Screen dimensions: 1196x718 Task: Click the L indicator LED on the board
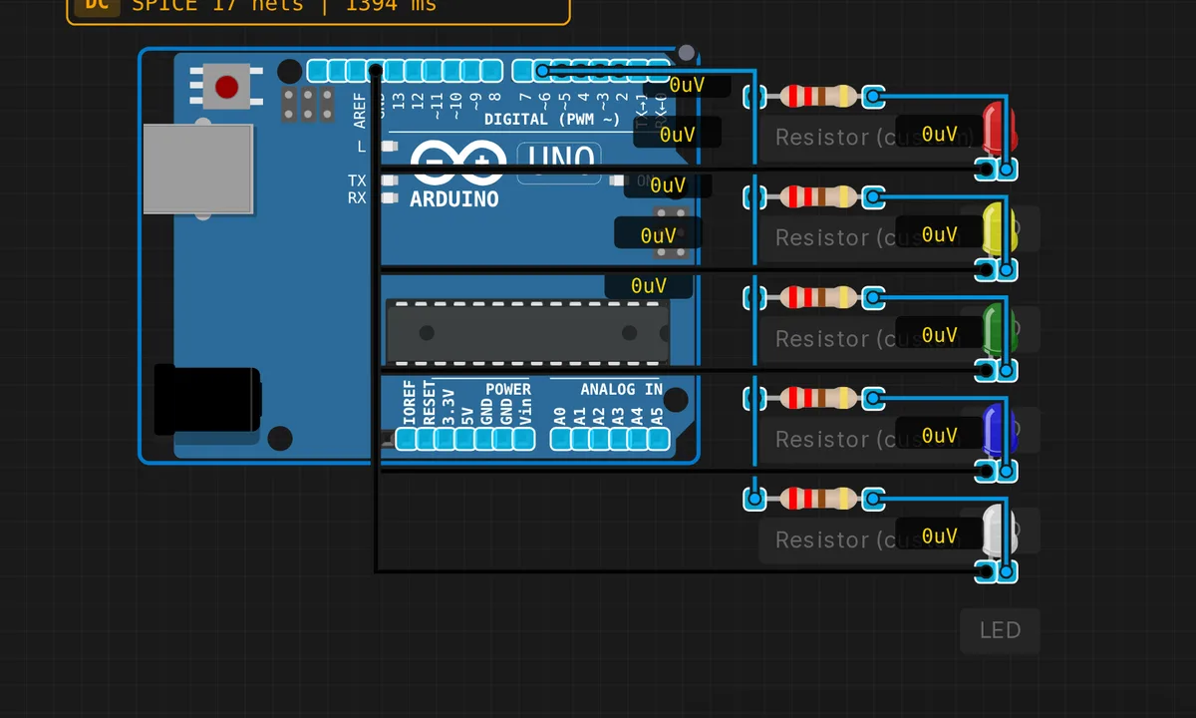pyautogui.click(x=389, y=147)
